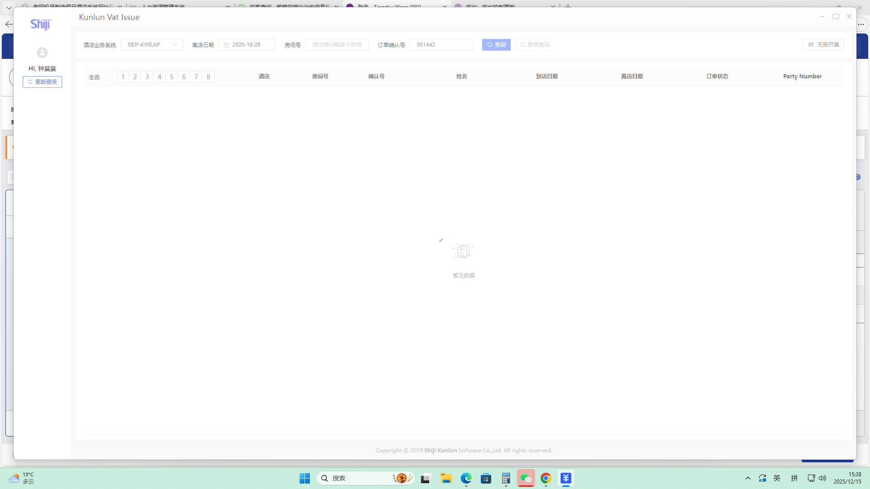The image size is (870, 489).
Task: Open WeChat from the taskbar
Action: coord(526,478)
